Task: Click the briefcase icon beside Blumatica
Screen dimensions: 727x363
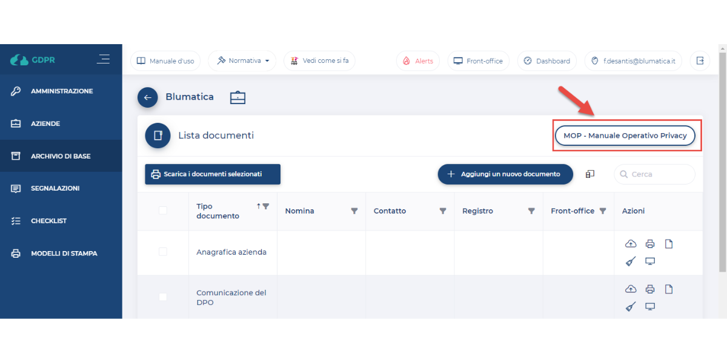Action: [x=237, y=97]
